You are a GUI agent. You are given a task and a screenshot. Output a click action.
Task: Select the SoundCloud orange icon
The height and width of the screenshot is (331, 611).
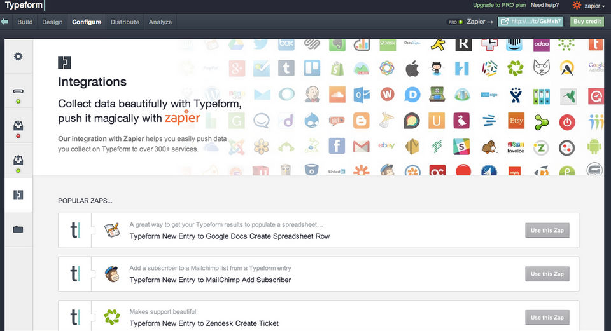337,95
